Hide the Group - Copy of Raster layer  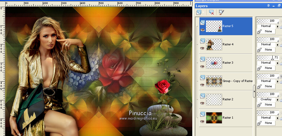tap(202, 85)
